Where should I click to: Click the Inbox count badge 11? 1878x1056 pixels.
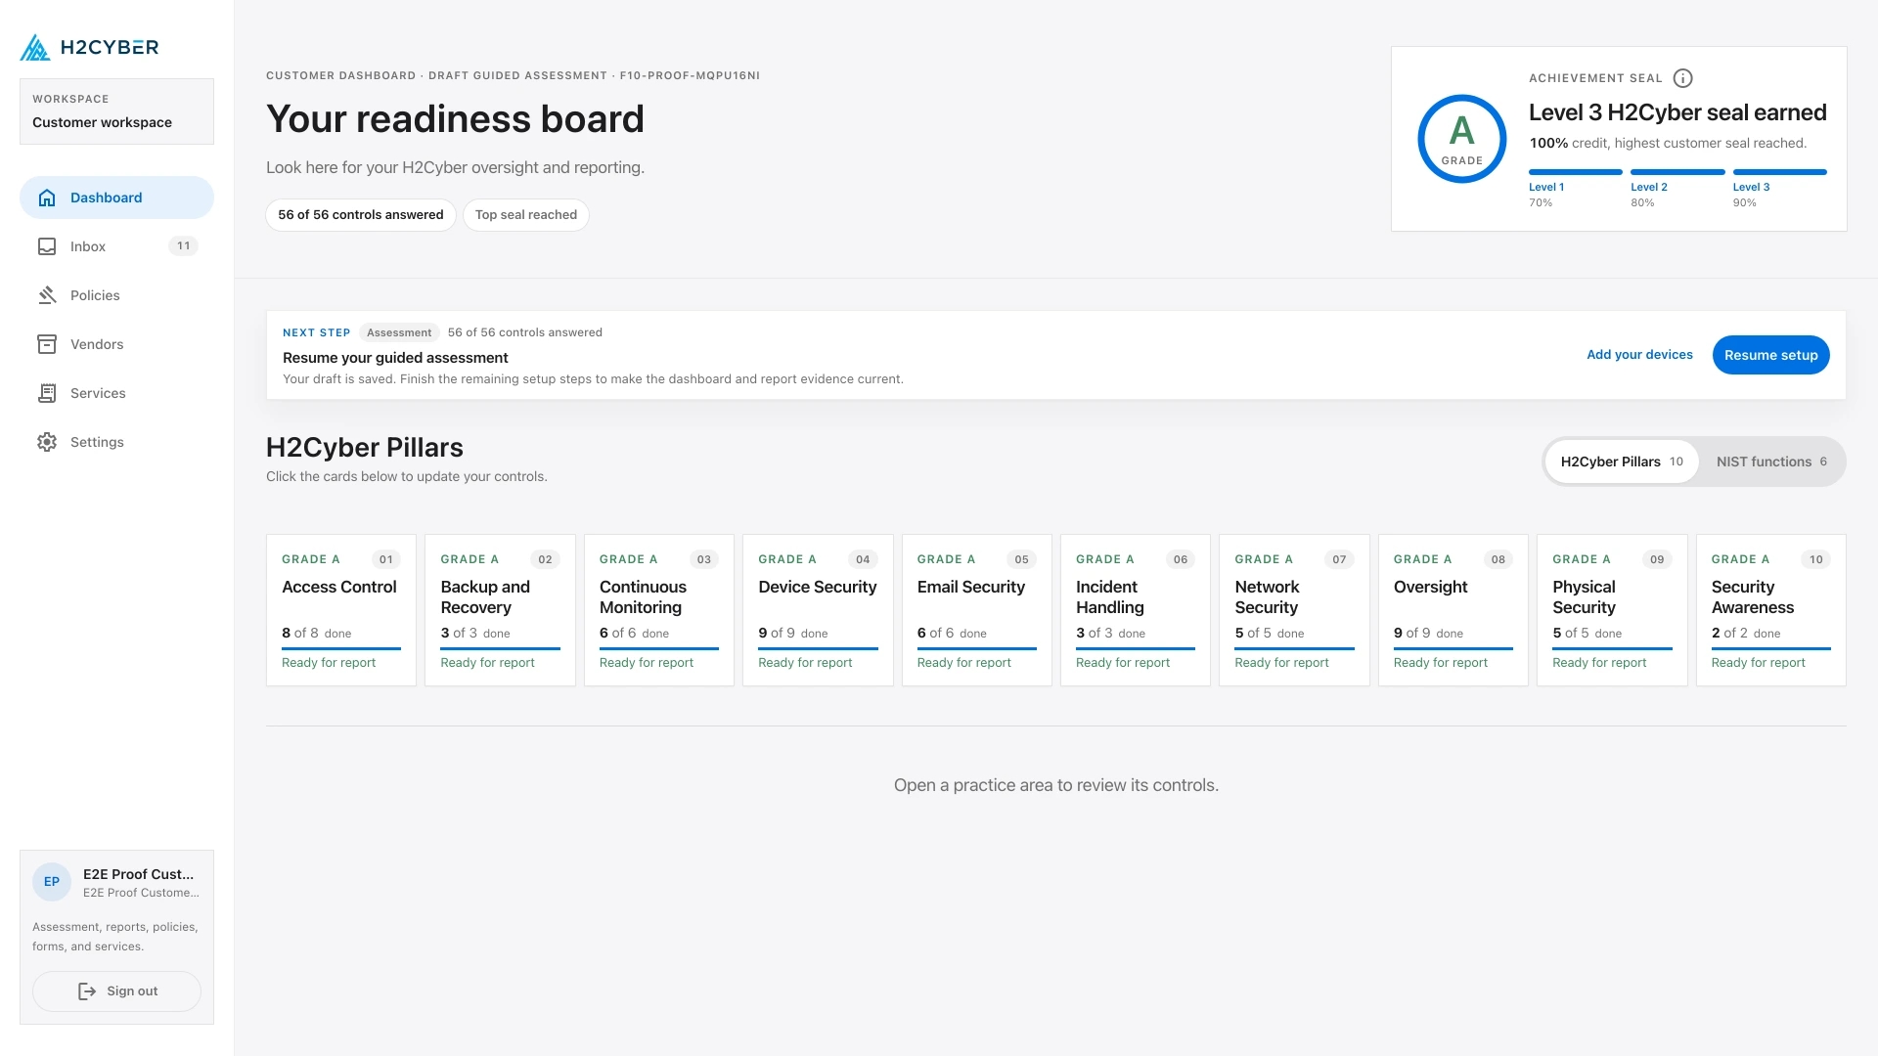(x=184, y=246)
